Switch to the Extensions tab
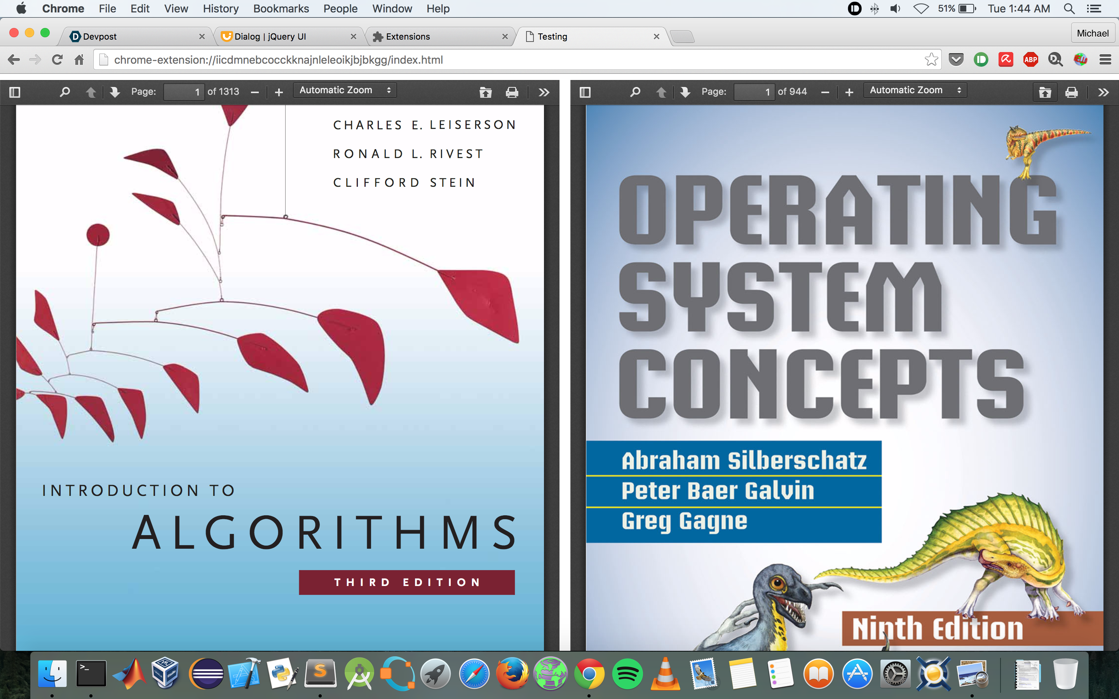Viewport: 1119px width, 699px height. pyautogui.click(x=408, y=37)
